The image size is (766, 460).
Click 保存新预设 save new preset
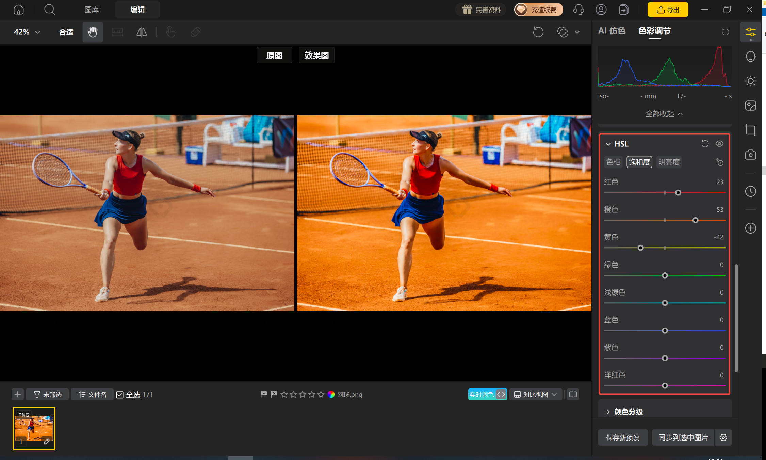tap(623, 438)
